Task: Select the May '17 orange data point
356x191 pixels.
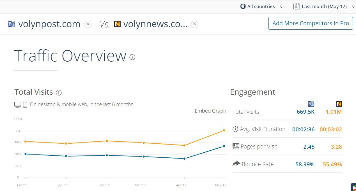Action: 224,130
